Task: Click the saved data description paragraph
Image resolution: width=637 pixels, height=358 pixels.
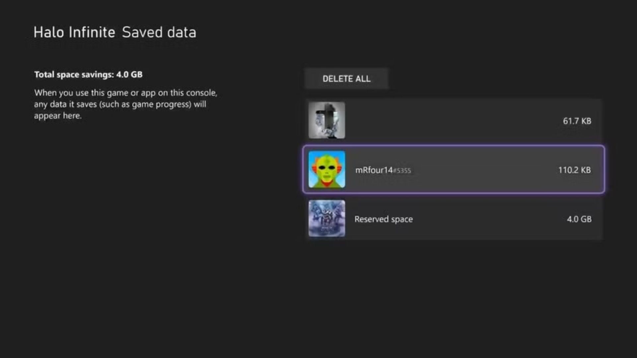Action: [x=125, y=104]
